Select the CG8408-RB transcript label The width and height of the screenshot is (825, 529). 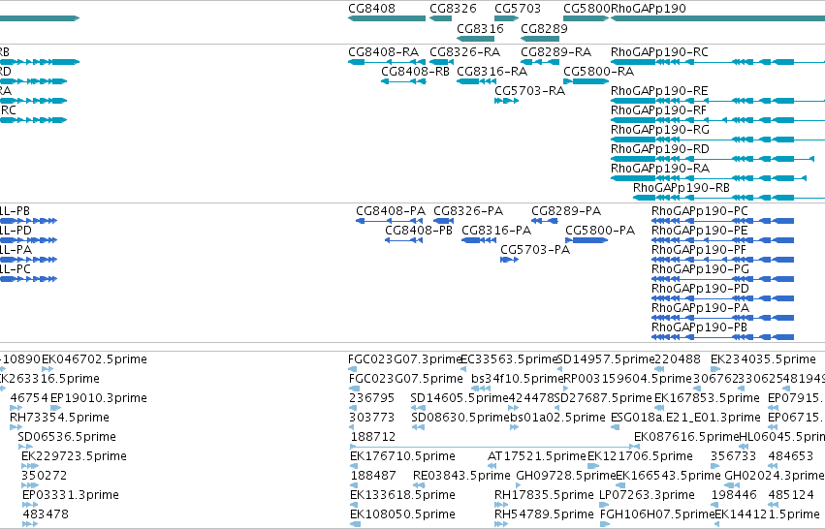(415, 72)
